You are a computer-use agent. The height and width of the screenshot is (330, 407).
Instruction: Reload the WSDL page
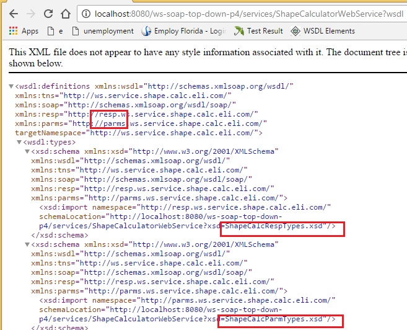coord(48,14)
